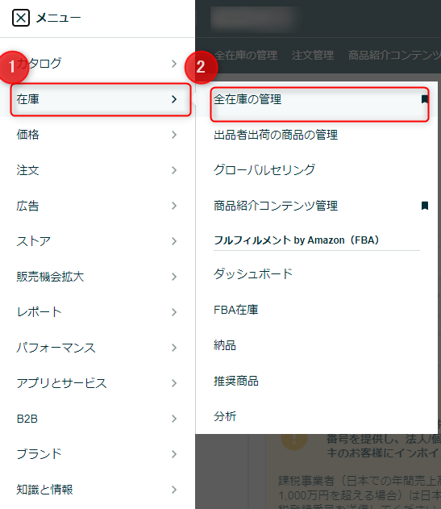Toggle bookmark icon beside 全在庫の管理

coord(424,99)
